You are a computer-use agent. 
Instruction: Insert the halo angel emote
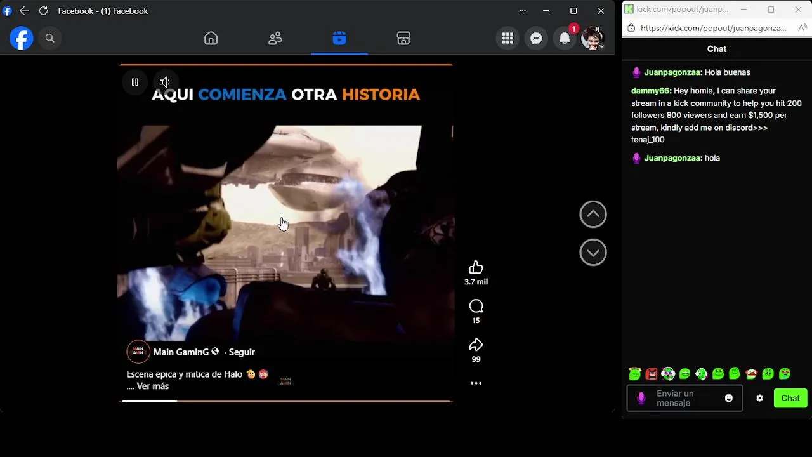[635, 374]
